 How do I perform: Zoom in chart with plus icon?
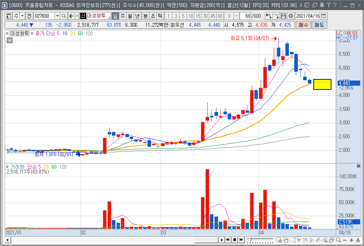click(352, 240)
